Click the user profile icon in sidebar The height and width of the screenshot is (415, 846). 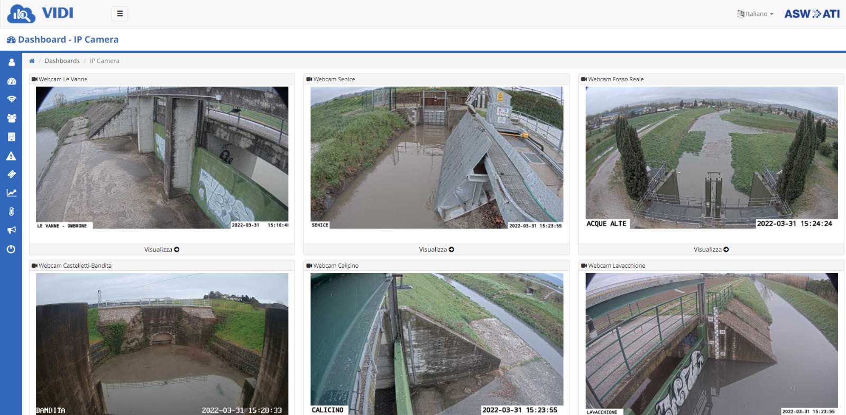pyautogui.click(x=11, y=62)
